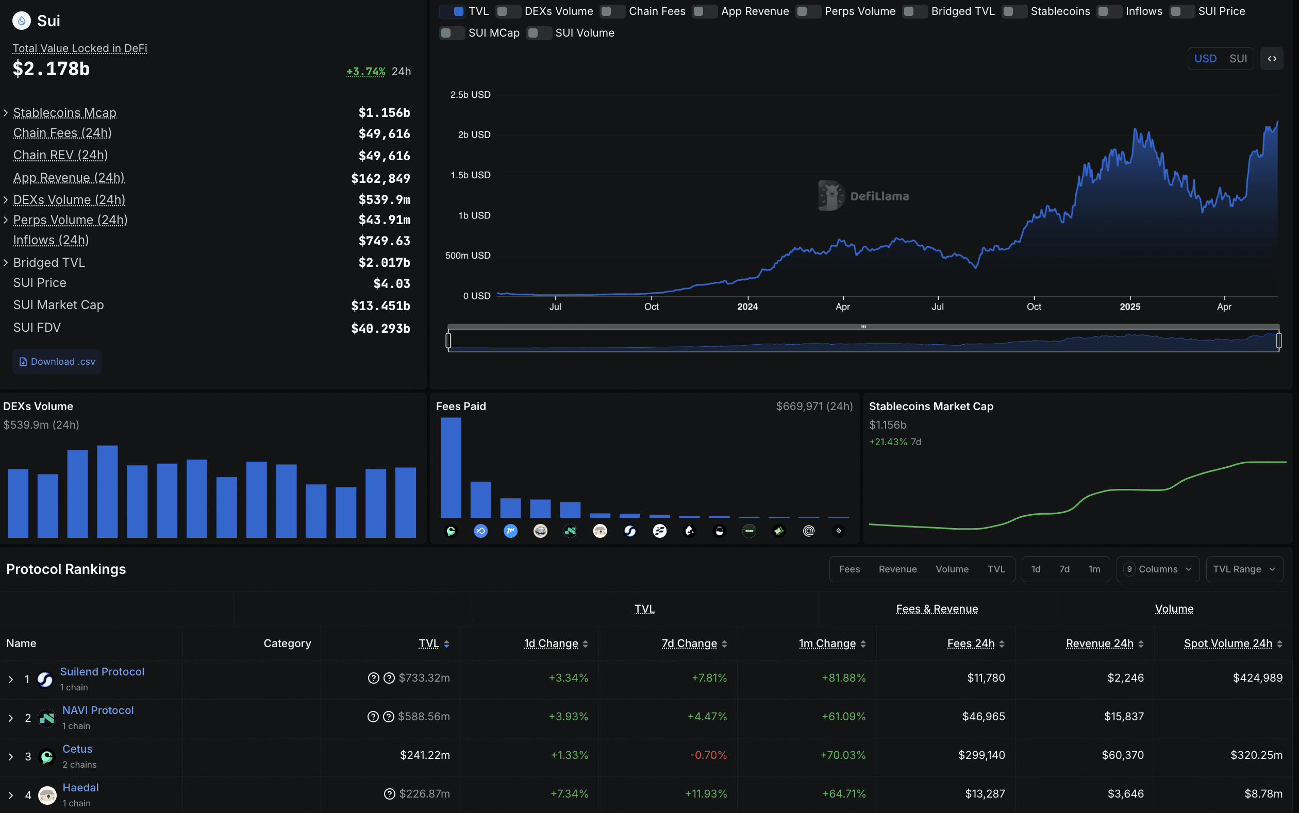The image size is (1299, 813).
Task: Click the question mark icon beside Haedal's TVL
Action: pyautogui.click(x=389, y=794)
